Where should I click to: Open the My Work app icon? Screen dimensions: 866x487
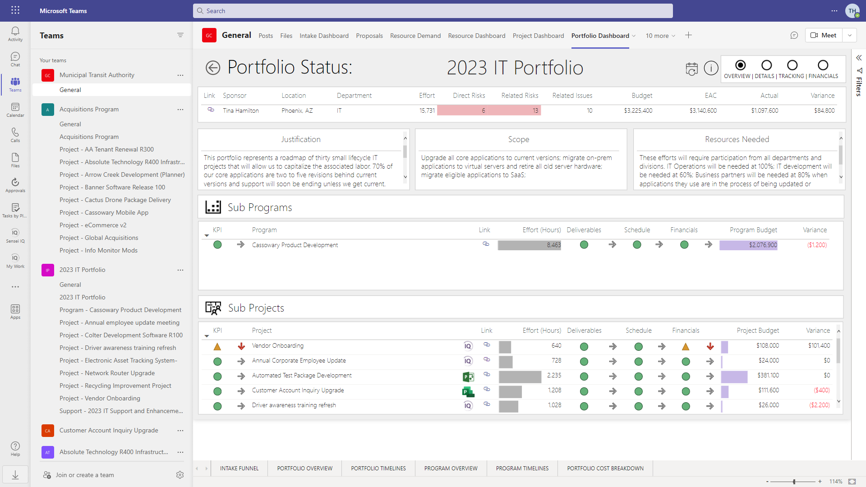tap(15, 261)
